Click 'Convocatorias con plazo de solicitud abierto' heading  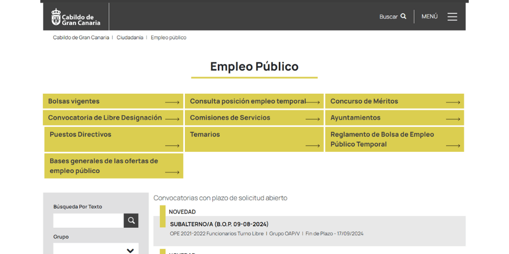coord(220,198)
